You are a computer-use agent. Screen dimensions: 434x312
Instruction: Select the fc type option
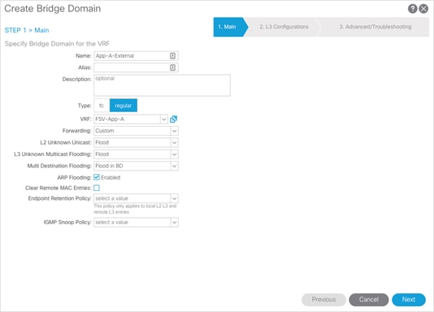(x=102, y=106)
